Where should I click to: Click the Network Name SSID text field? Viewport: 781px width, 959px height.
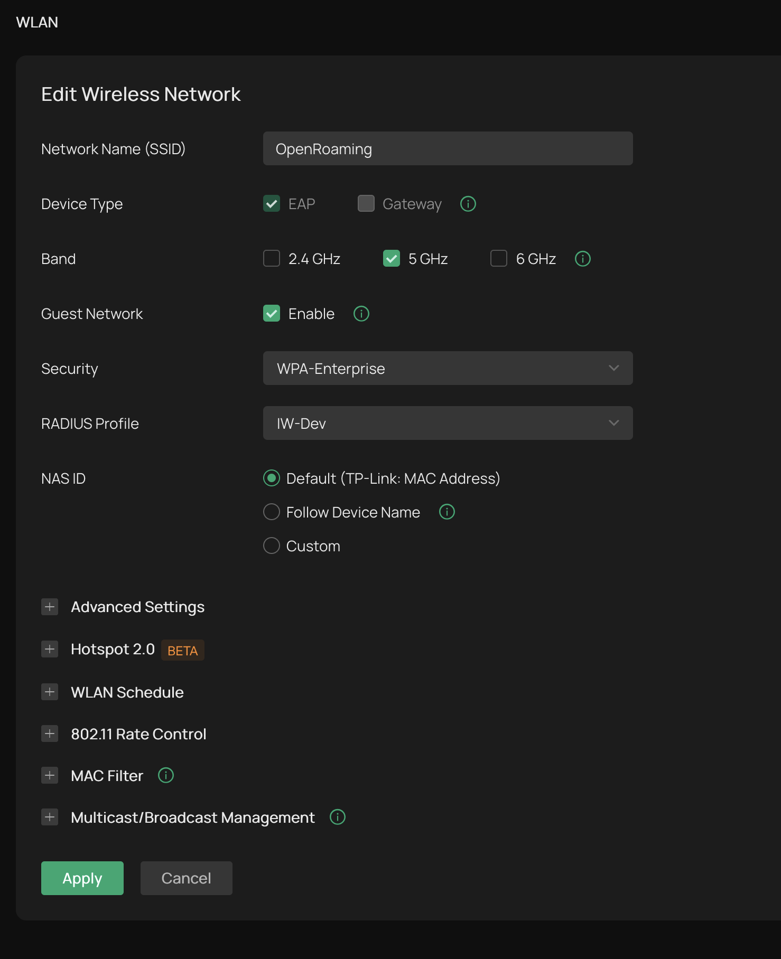pos(448,148)
